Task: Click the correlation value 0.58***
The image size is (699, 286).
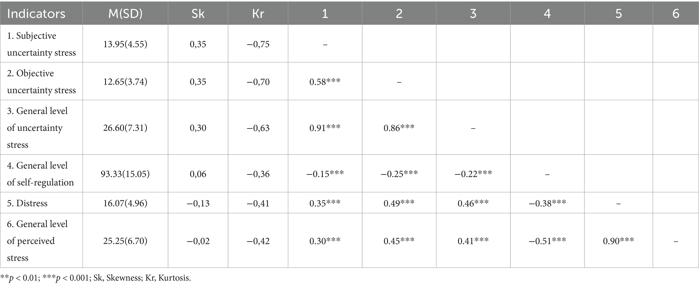Action: coord(325,82)
